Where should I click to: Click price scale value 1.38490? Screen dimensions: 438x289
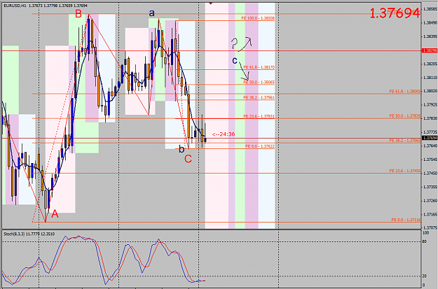click(430, 22)
